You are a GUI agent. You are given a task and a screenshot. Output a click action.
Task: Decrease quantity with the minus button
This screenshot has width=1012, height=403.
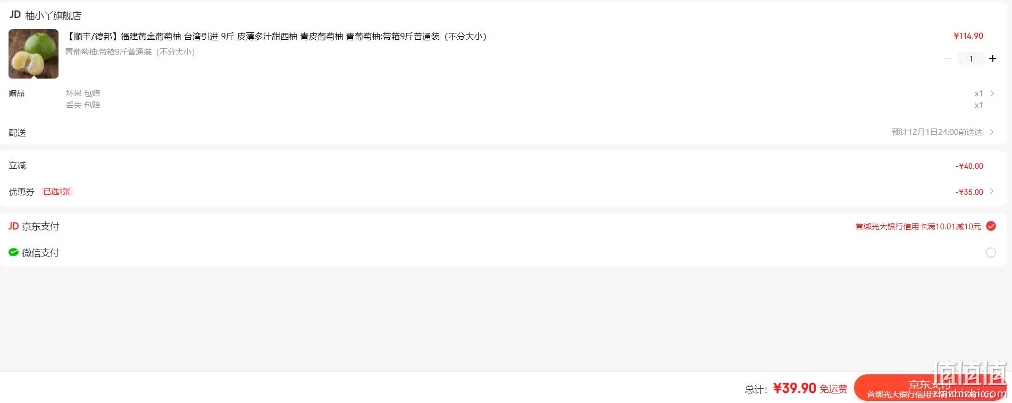click(949, 58)
